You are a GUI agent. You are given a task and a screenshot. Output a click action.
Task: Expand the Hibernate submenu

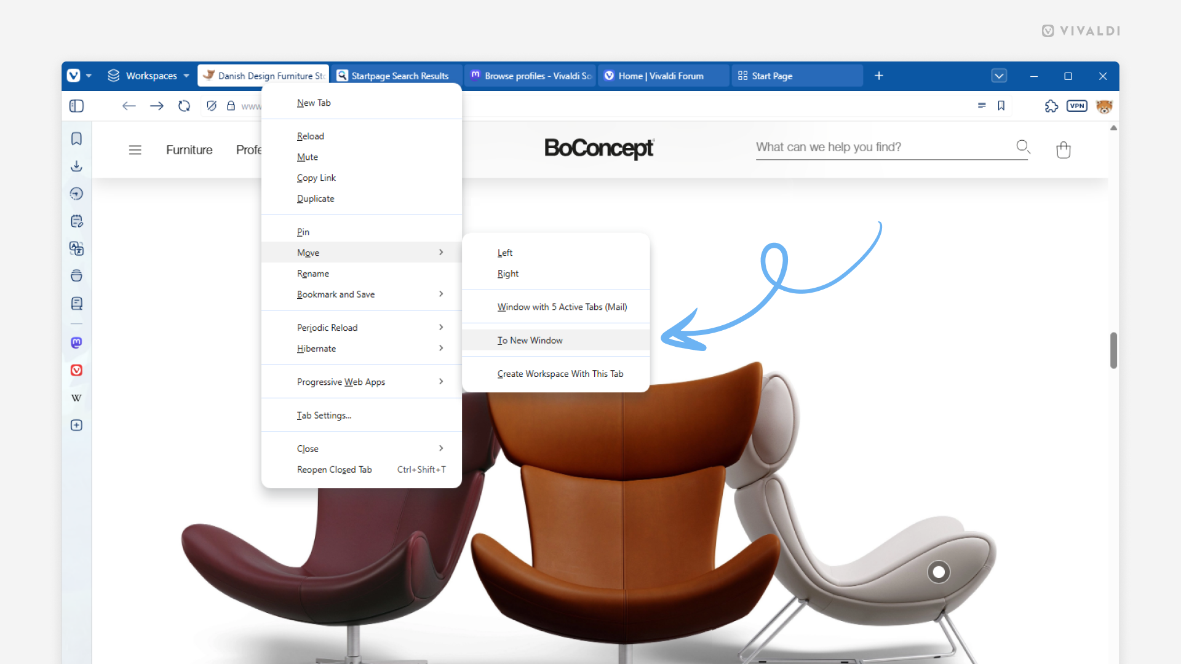[x=440, y=348]
